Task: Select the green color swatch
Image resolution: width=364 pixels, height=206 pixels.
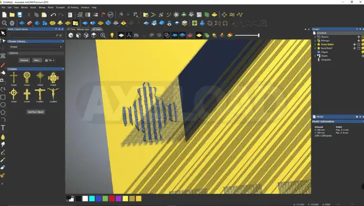Action: [105, 199]
